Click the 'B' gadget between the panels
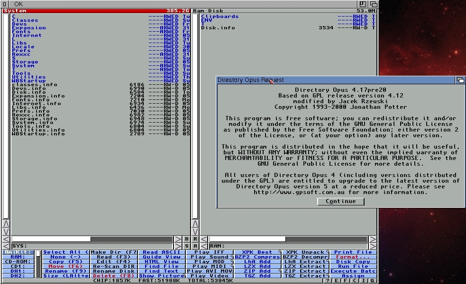466x284 pixels. pos(187,239)
